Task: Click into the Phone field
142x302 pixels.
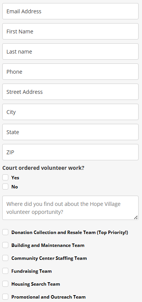Action: click(70, 72)
